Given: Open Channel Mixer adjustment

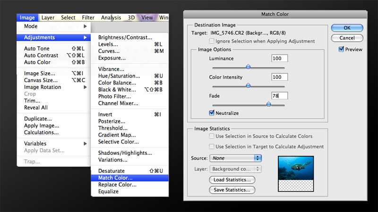Looking at the screenshot, I should pyautogui.click(x=129, y=103).
